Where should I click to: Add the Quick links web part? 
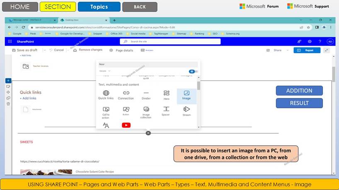point(106,95)
